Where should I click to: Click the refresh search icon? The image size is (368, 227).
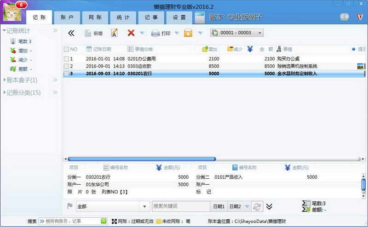[257, 206]
